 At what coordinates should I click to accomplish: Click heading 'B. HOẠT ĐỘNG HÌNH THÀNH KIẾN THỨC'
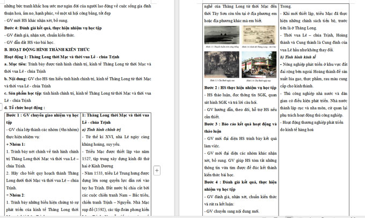pos(47,49)
